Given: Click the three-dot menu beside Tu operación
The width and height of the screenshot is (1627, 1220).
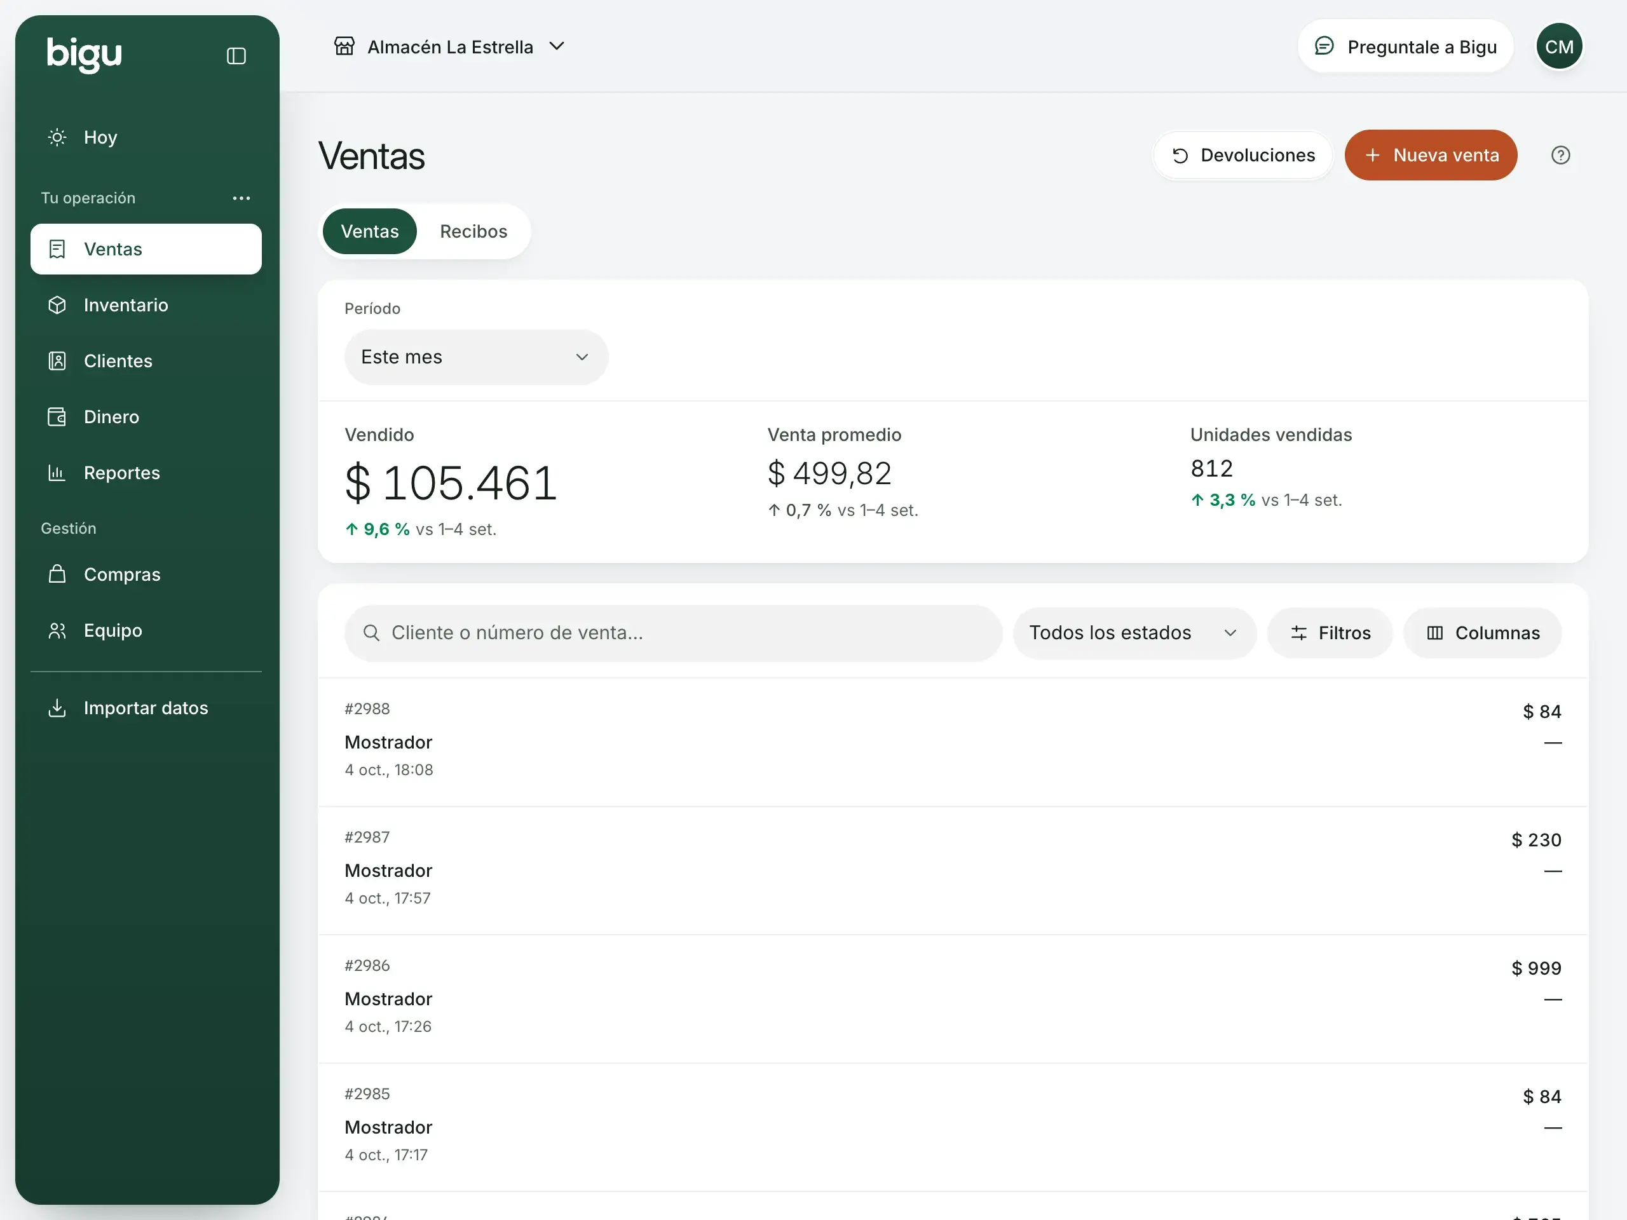Looking at the screenshot, I should (242, 198).
